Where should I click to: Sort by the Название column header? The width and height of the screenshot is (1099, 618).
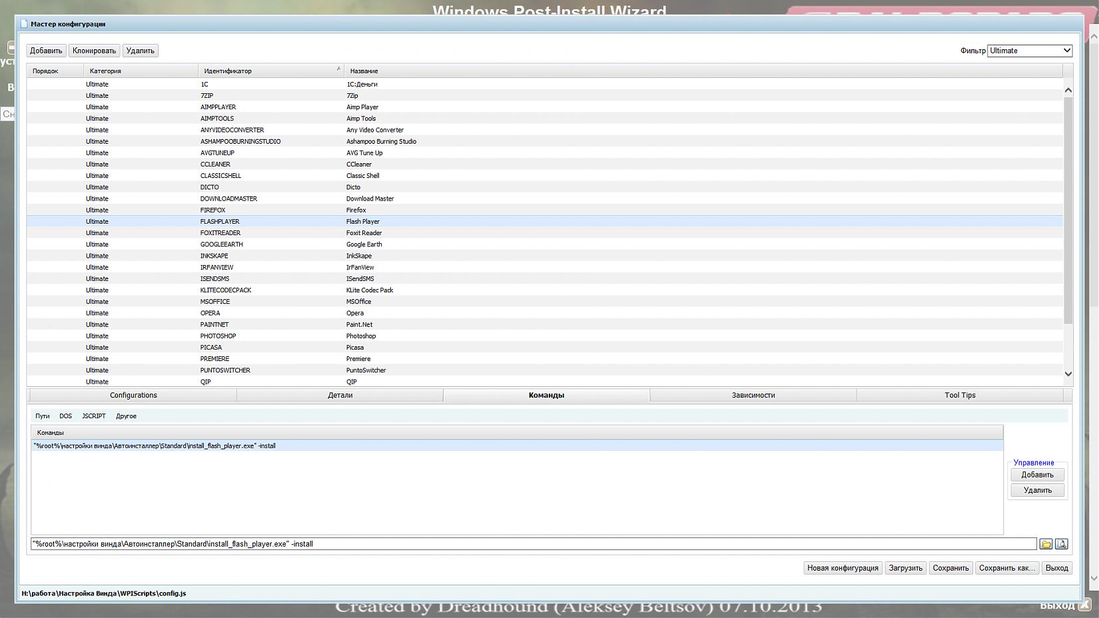pyautogui.click(x=703, y=71)
